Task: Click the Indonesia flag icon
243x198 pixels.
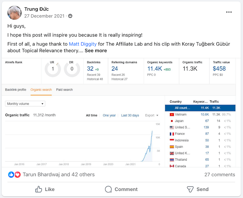Action: (172, 140)
